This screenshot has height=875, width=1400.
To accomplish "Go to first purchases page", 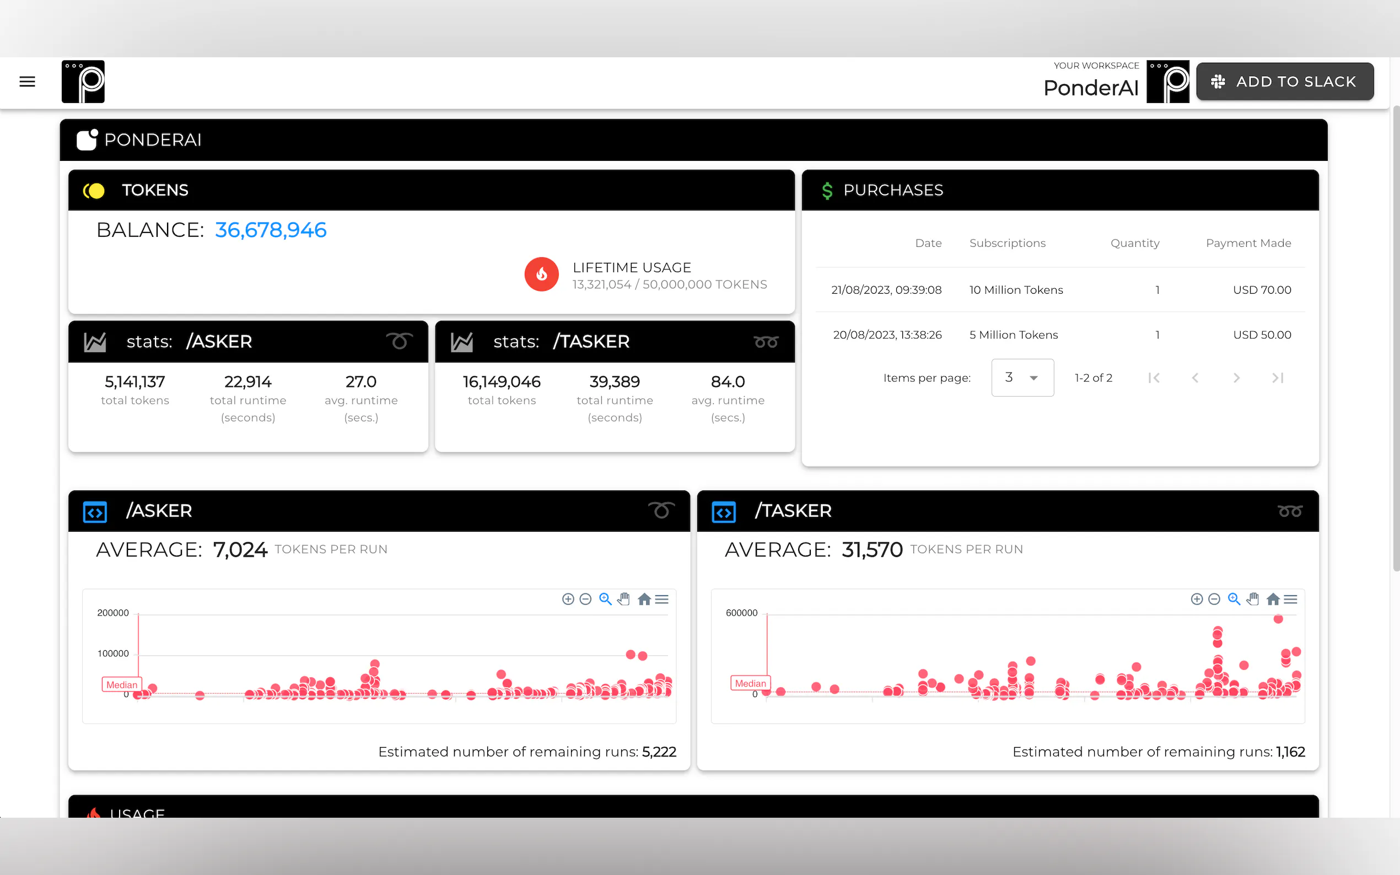I will 1154,378.
